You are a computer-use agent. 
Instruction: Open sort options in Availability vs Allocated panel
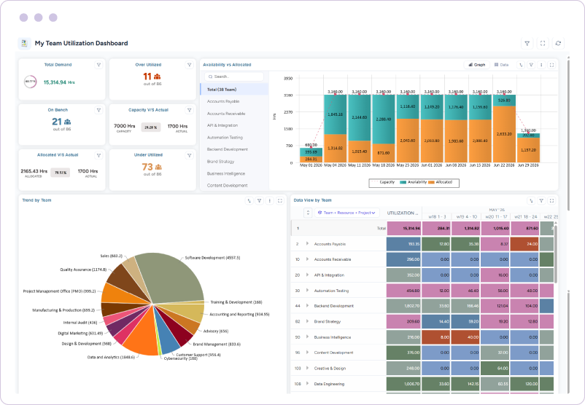521,65
